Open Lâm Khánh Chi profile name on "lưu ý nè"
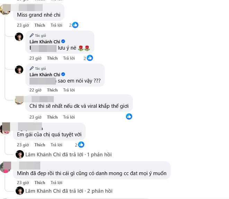229x199 pixels. (45, 42)
